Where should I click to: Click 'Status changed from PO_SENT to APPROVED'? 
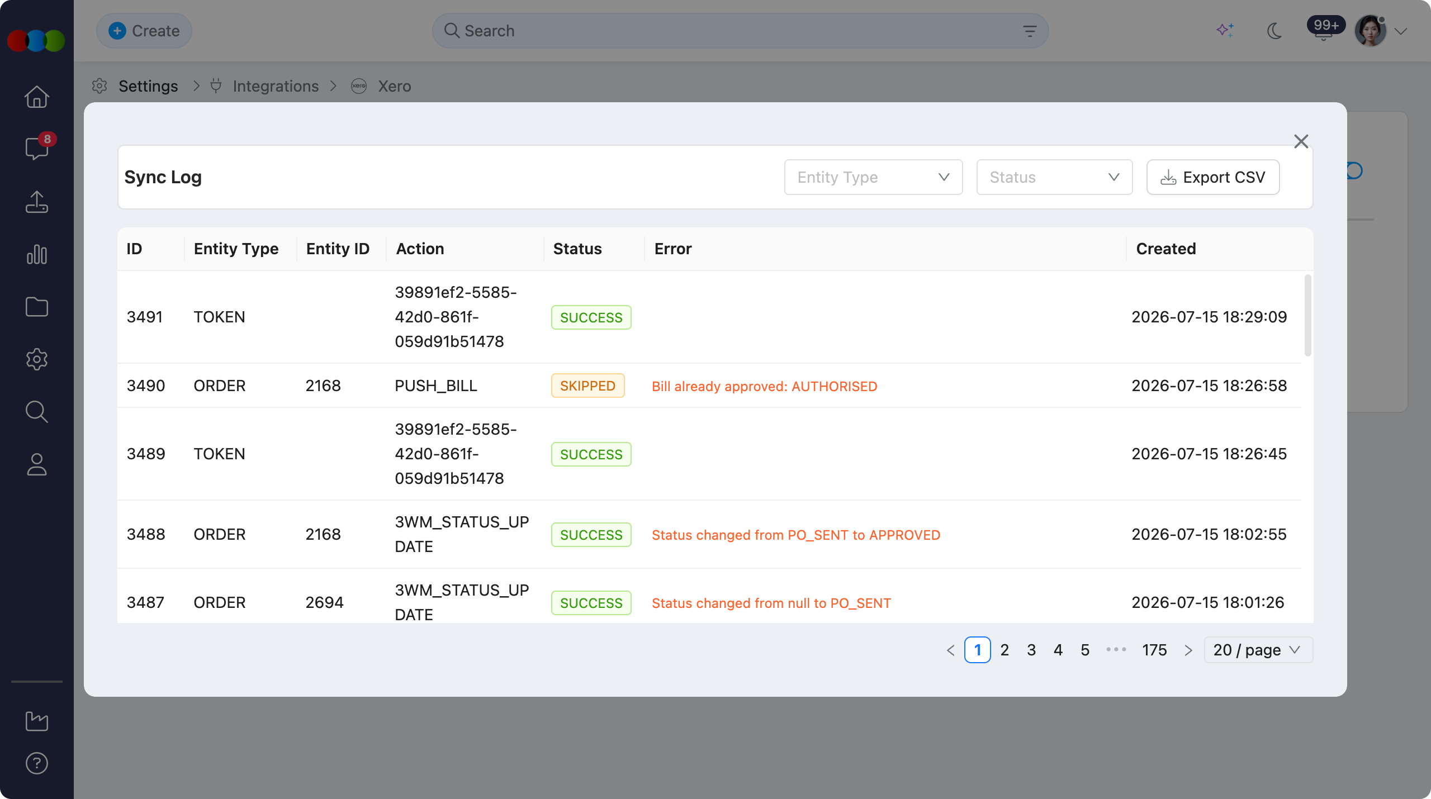tap(796, 535)
